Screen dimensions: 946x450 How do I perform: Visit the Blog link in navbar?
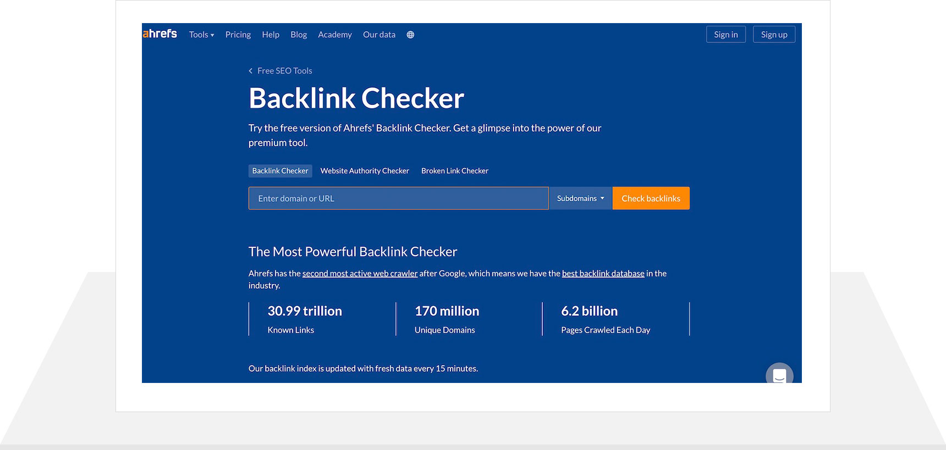click(299, 35)
